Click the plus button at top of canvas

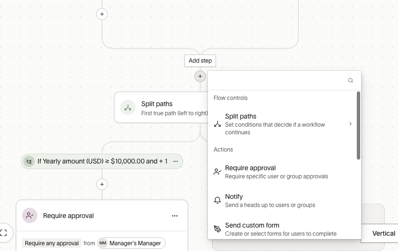[102, 14]
